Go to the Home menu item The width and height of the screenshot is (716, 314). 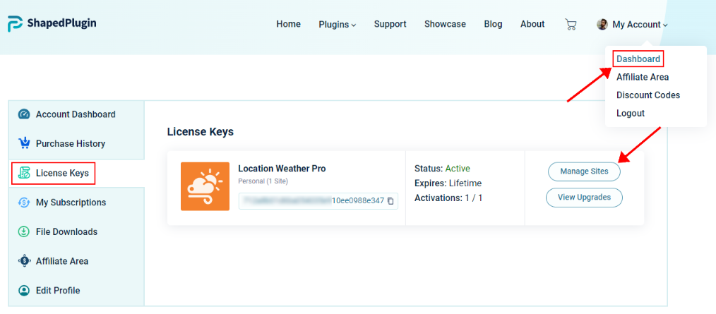[x=289, y=24]
